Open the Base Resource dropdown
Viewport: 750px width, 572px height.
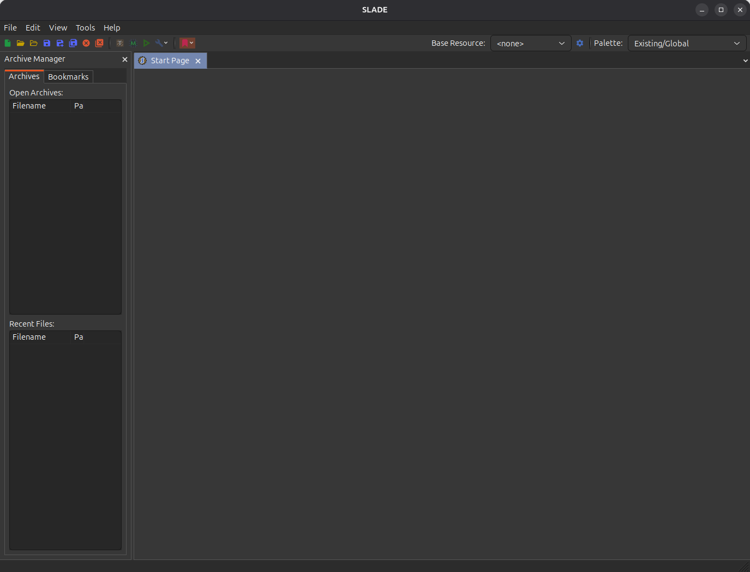530,43
